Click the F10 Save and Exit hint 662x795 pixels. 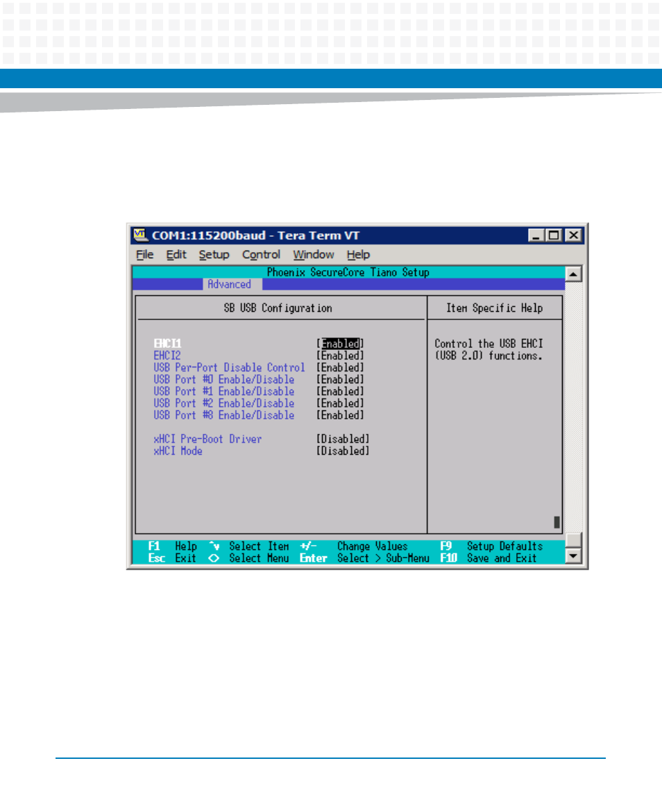(x=488, y=558)
